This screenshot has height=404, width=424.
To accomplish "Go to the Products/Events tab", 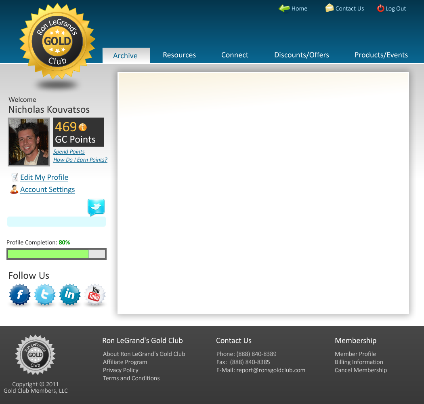I will coord(381,55).
